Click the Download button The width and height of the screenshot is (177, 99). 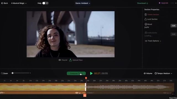point(143,3)
